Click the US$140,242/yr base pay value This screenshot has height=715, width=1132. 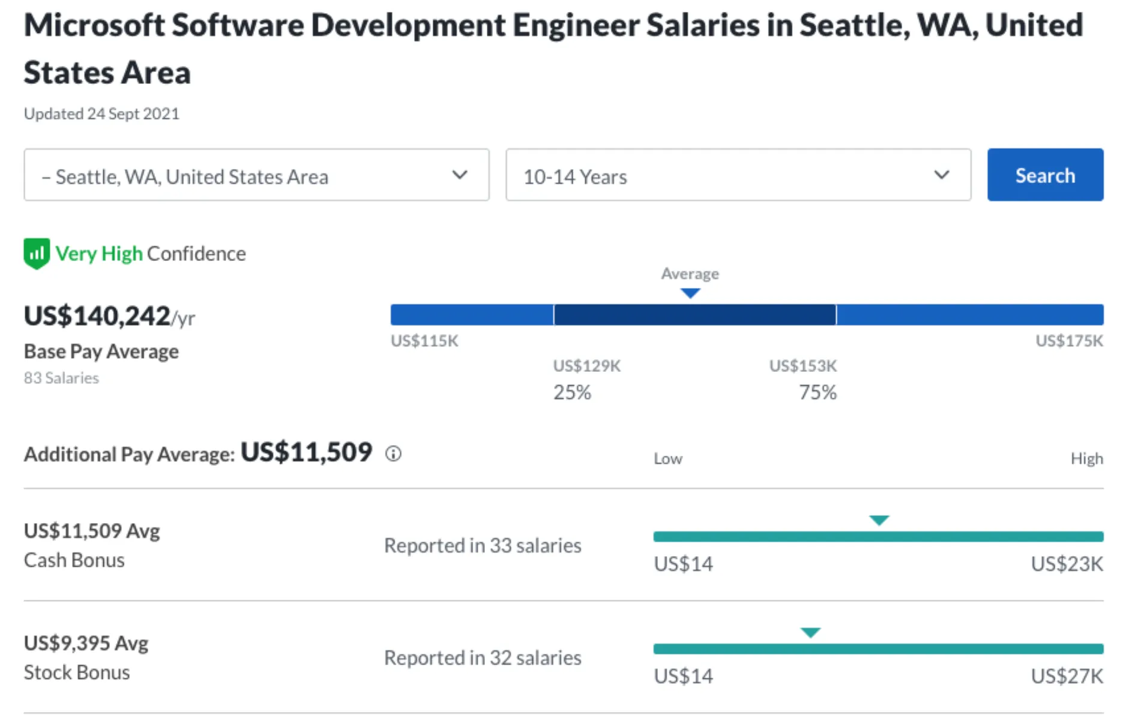coord(109,316)
